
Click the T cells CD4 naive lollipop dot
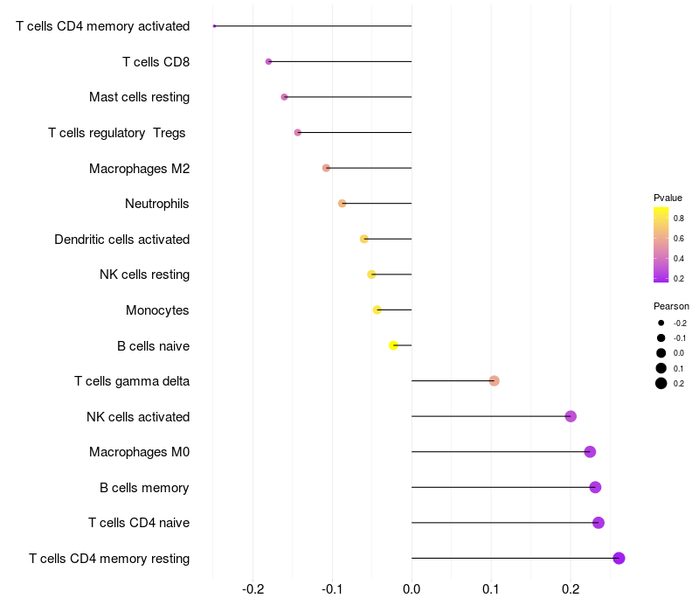pos(599,523)
